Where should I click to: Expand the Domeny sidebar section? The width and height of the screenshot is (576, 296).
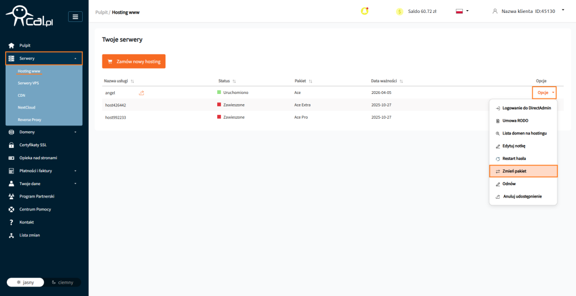pos(44,132)
